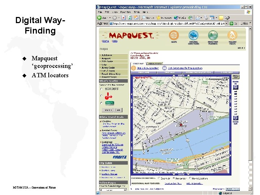Open Driving Directions car icon
The image size is (260, 195).
194,35
